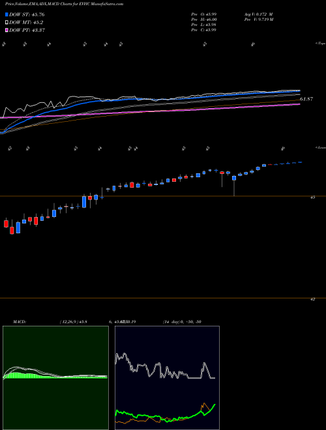Image resolution: width=326 pixels, height=430 pixels.
Task: Click the Pre V: 9.719 M value
Action: click(258, 20)
